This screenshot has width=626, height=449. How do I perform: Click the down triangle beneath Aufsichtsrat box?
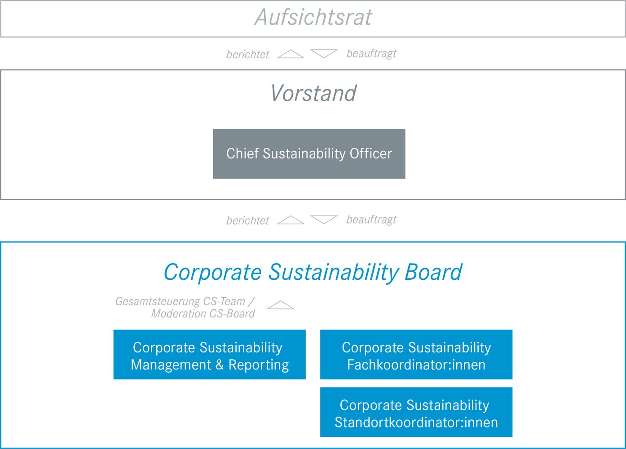click(x=324, y=54)
